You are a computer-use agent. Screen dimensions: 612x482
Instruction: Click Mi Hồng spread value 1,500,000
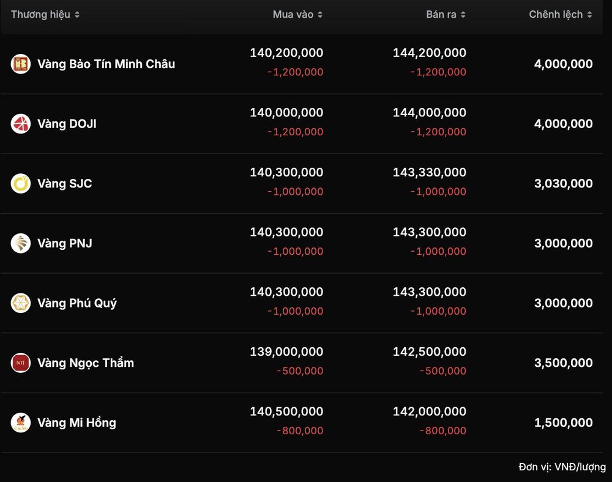[563, 423]
